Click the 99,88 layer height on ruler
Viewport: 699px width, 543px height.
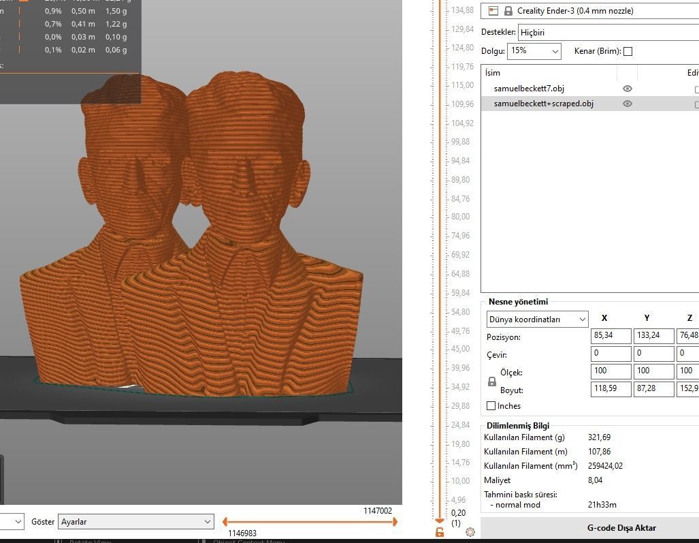coord(461,142)
